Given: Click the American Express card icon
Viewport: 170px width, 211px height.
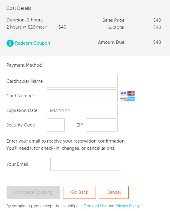Looking at the screenshot, I should coord(131,99).
